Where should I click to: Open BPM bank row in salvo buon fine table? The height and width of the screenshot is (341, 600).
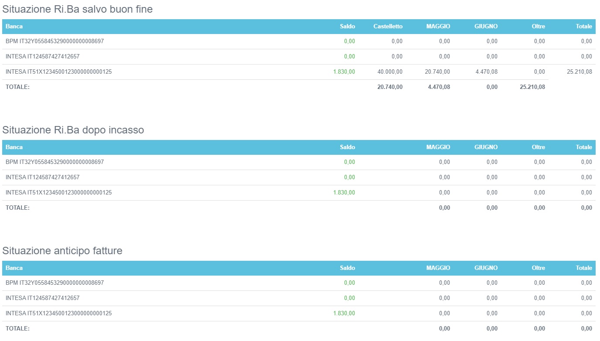pos(55,41)
